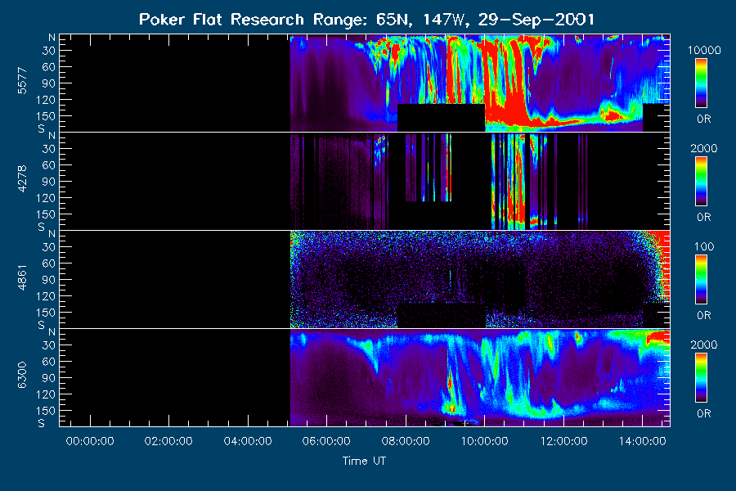The width and height of the screenshot is (736, 491).
Task: Click the black data gap in the 5577 panel near 09:00
Action: [442, 118]
